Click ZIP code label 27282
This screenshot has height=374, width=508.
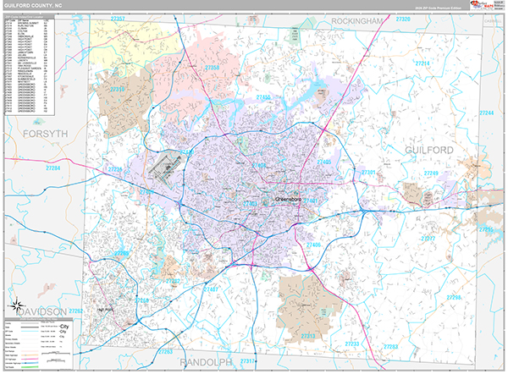coord(173,281)
